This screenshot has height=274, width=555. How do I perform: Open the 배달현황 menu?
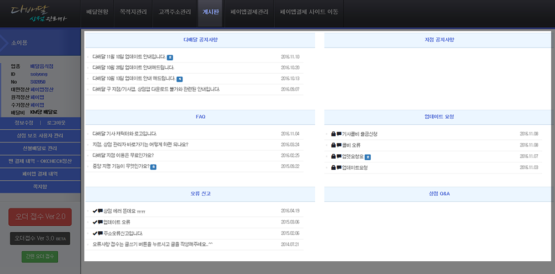[97, 12]
